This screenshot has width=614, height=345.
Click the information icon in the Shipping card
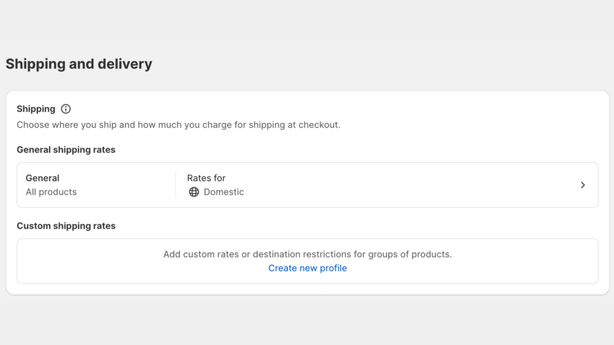[x=65, y=109]
